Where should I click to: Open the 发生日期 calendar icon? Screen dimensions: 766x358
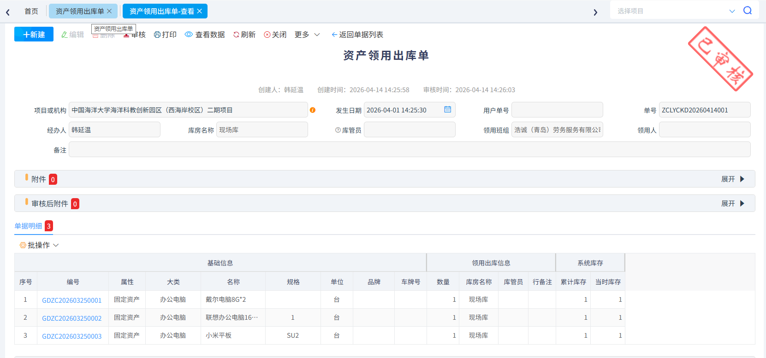[x=447, y=109]
